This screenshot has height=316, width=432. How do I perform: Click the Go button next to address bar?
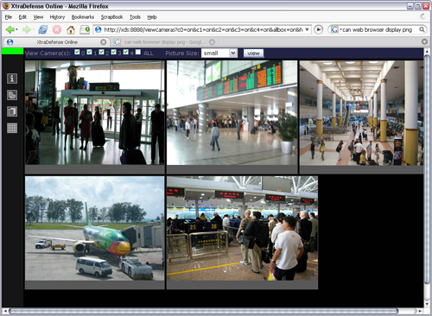pyautogui.click(x=318, y=29)
